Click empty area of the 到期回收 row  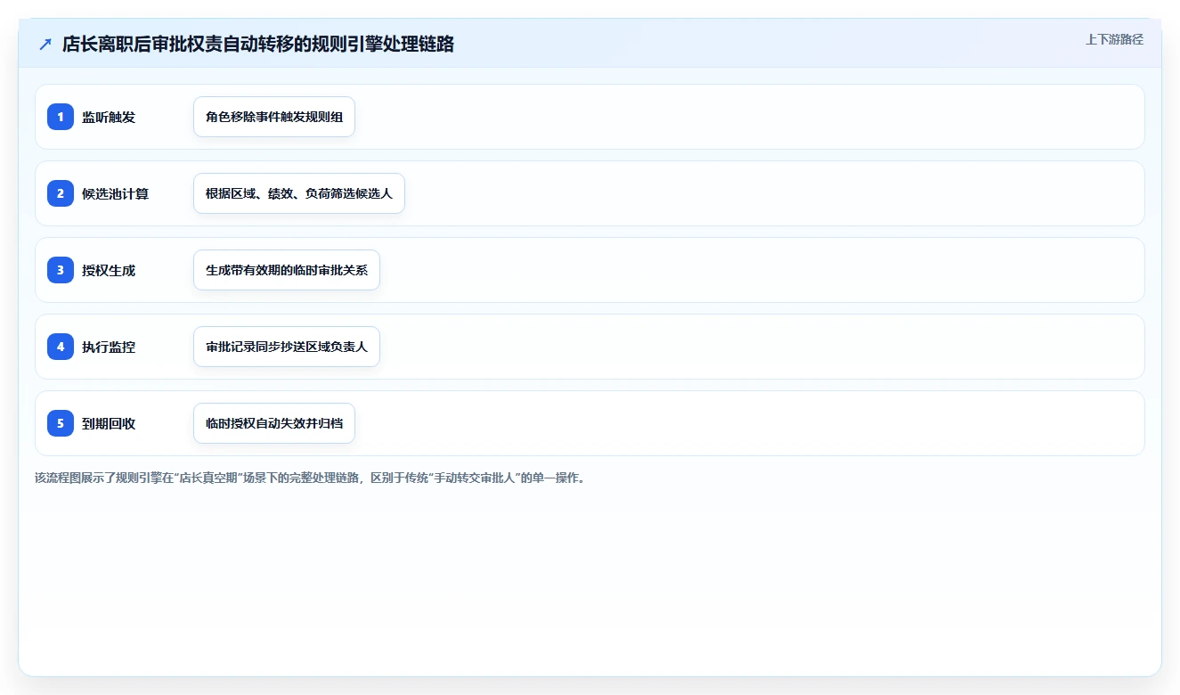click(748, 423)
